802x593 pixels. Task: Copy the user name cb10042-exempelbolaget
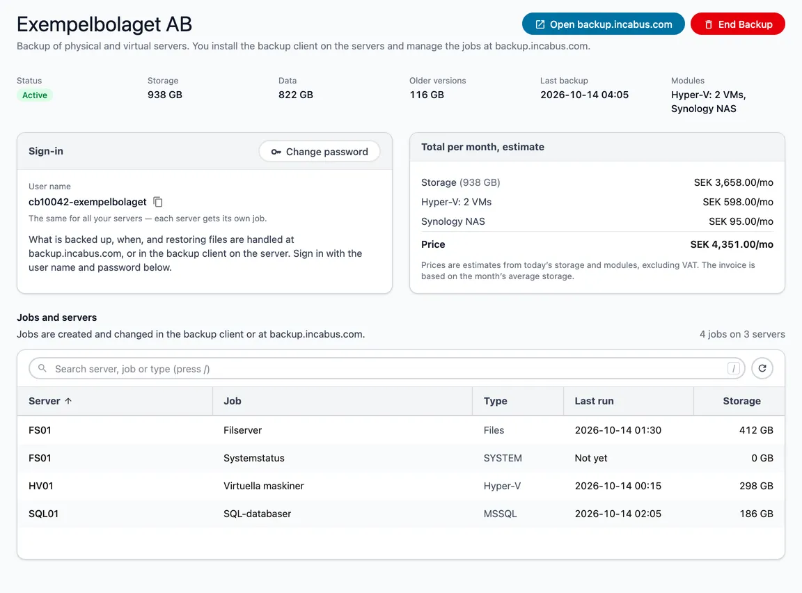tap(158, 202)
